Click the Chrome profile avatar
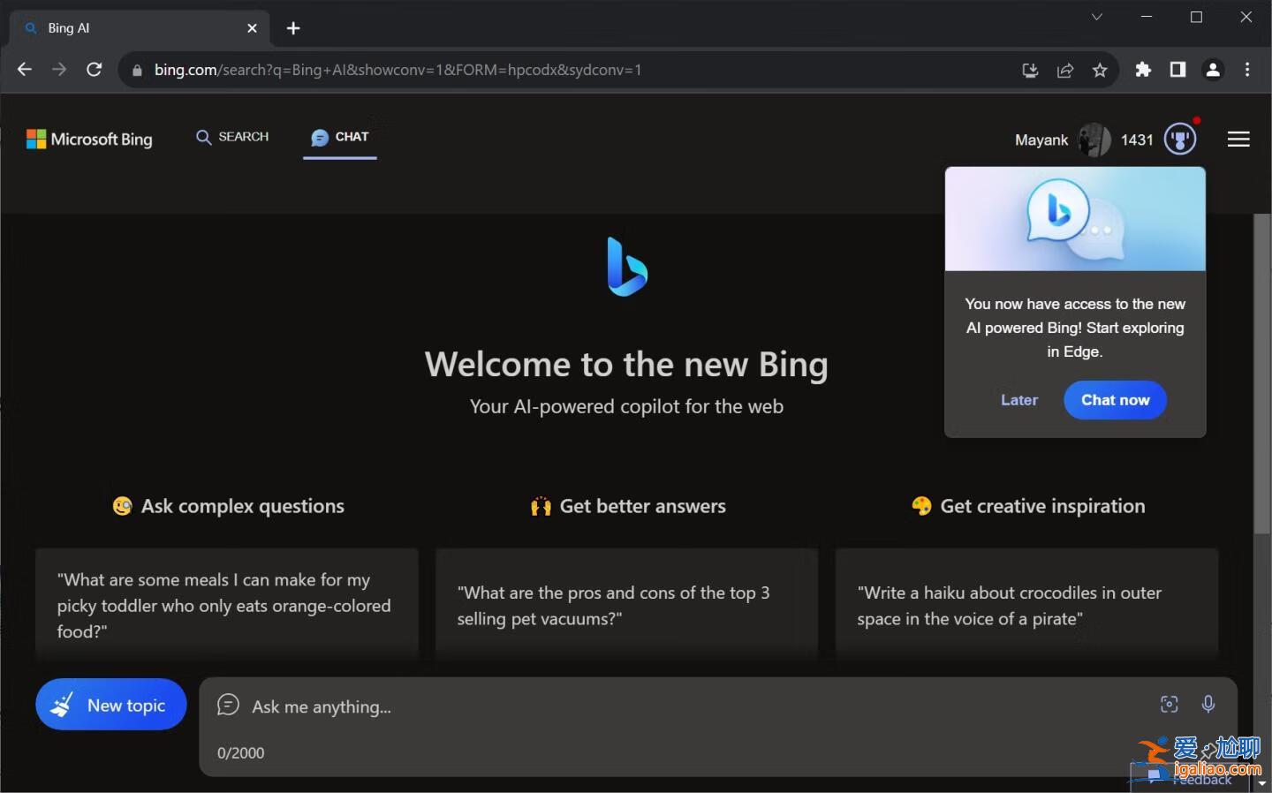This screenshot has height=793, width=1272. (1213, 70)
